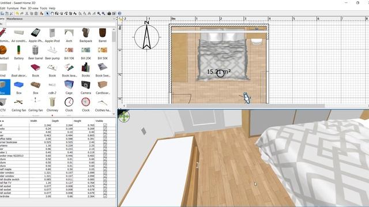Select the Create rooms tool
The image size is (369, 207).
click(x=62, y=14)
